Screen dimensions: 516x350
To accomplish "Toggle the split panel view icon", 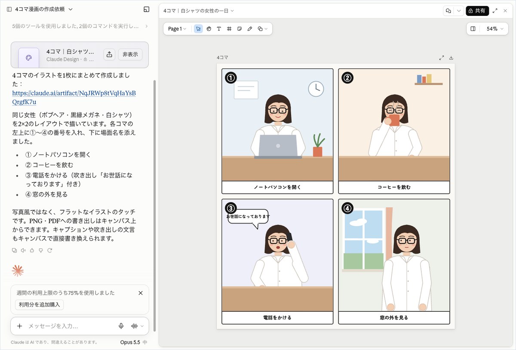I will [473, 29].
